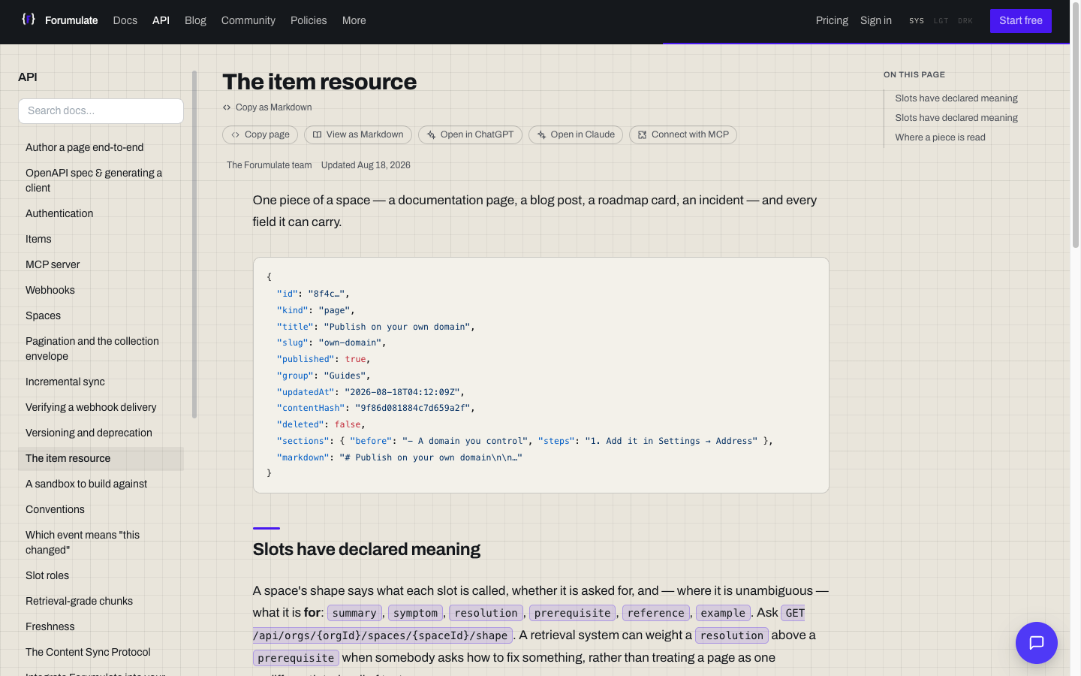Click the View as Markdown button

tap(358, 135)
